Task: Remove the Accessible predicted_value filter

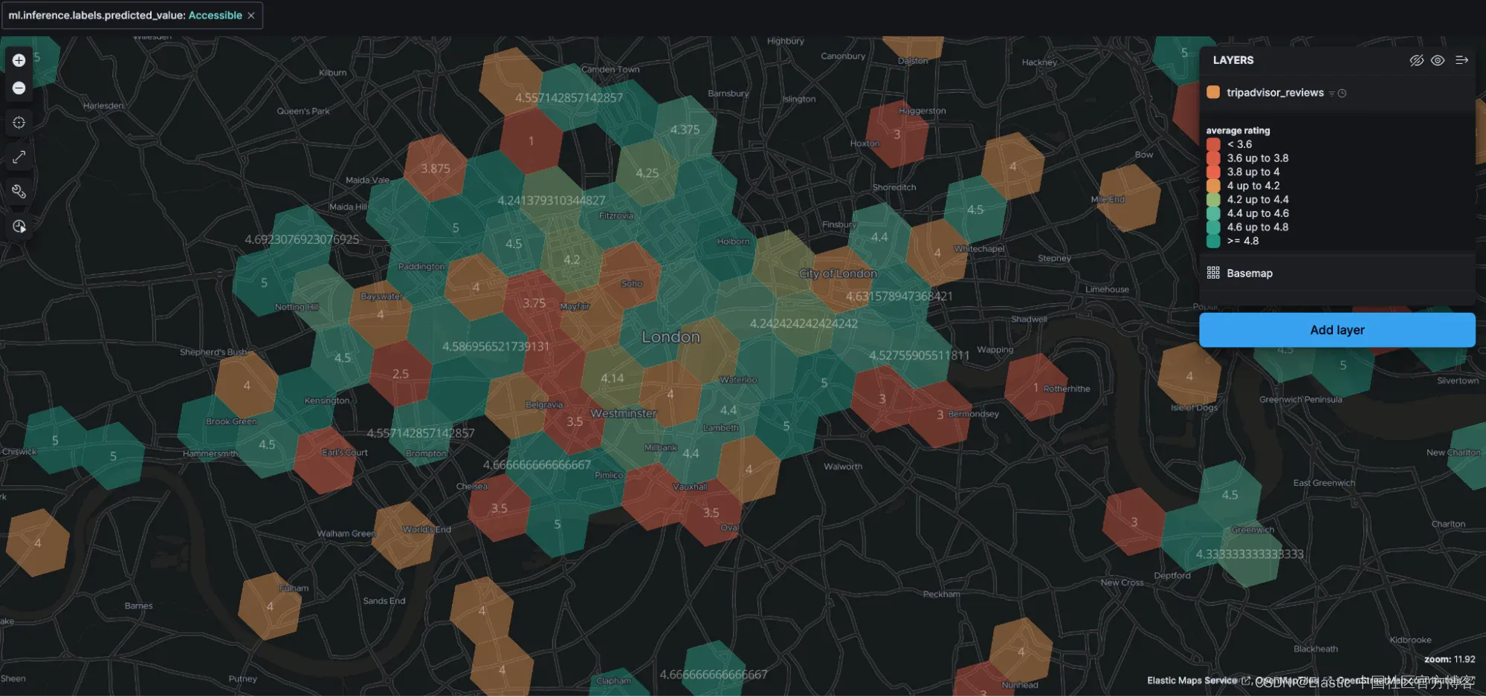Action: 251,16
